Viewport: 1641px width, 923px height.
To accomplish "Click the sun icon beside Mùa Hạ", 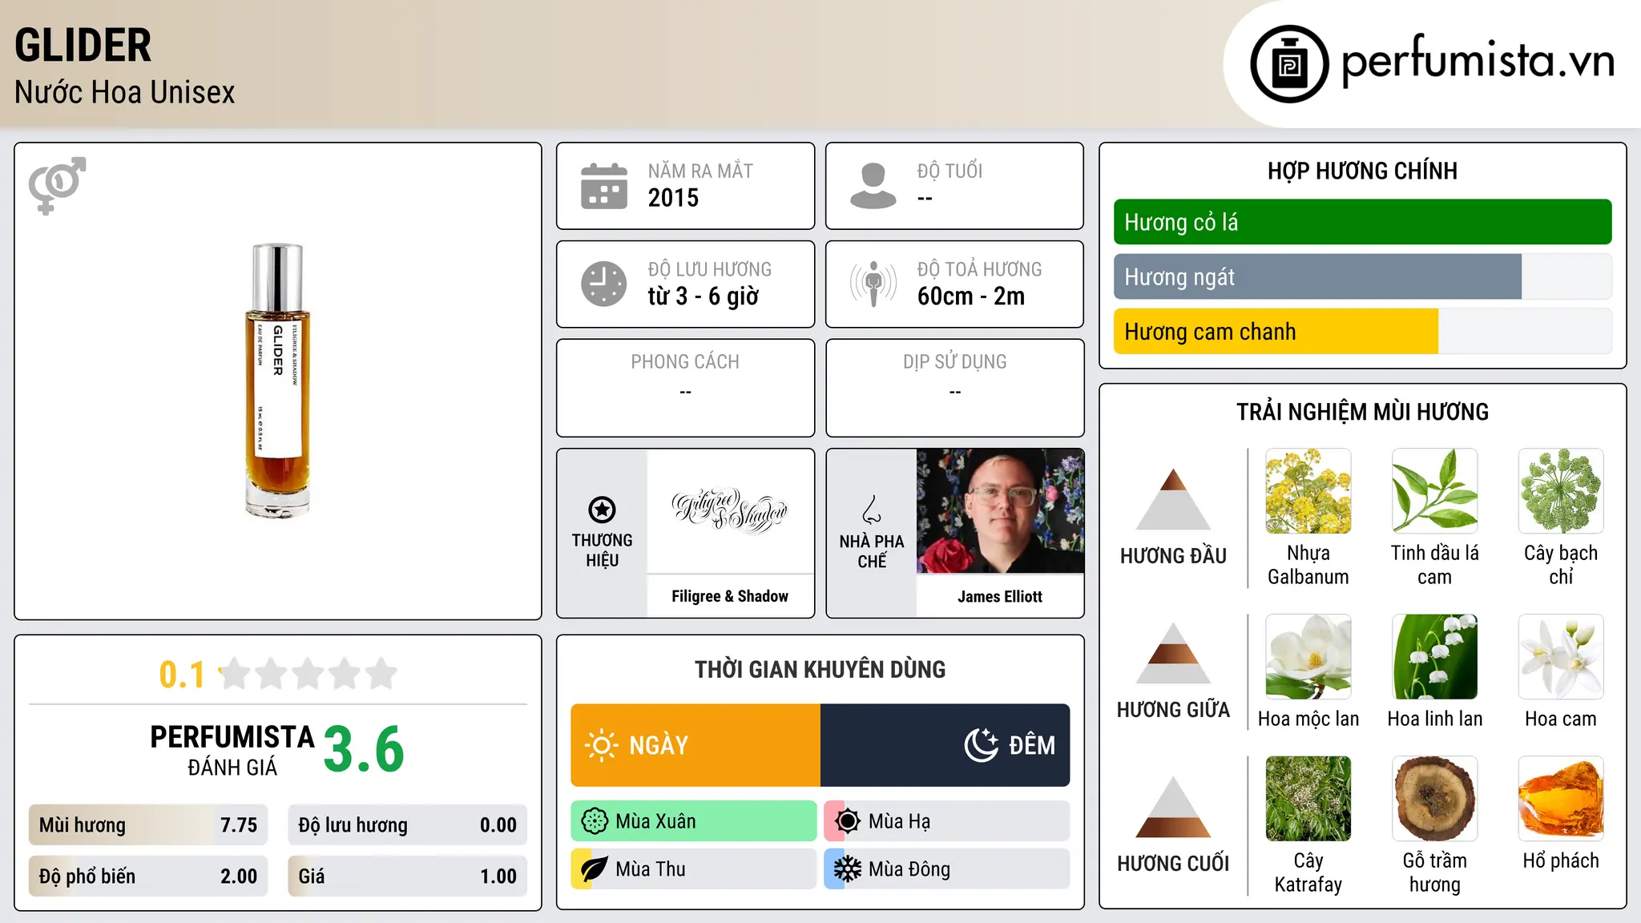I will click(x=848, y=821).
